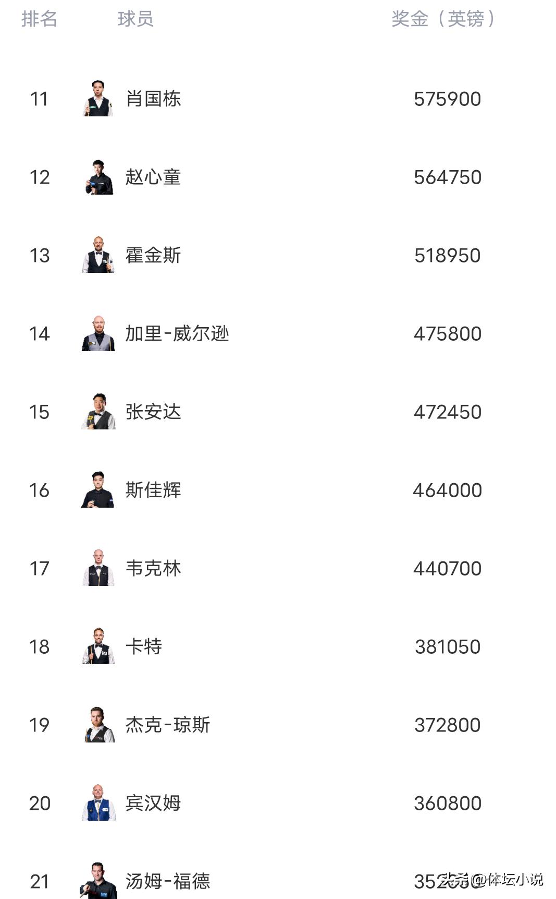556x899 pixels.
Task: Click prize amount 575900
Action: [x=447, y=99]
